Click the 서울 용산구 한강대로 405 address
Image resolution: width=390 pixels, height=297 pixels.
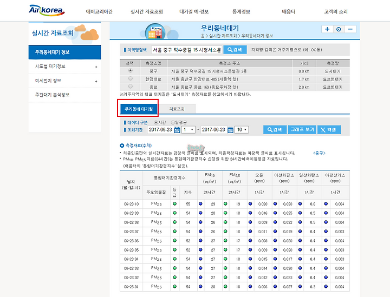click(x=204, y=79)
